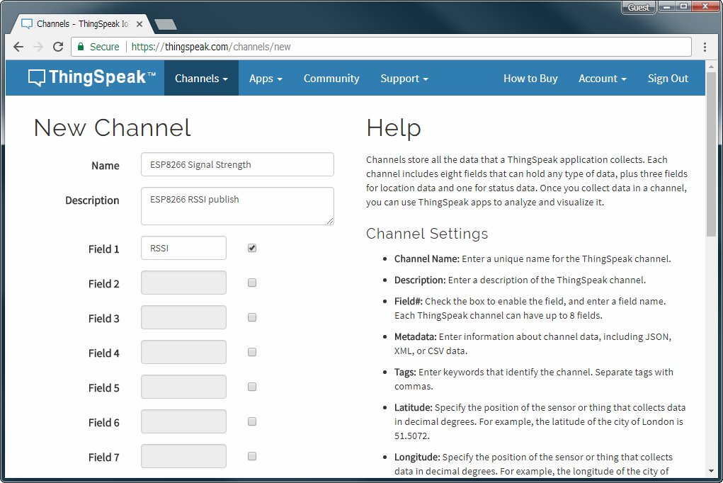Click the disabled Field 2 input box
This screenshot has width=723, height=483.
point(183,283)
